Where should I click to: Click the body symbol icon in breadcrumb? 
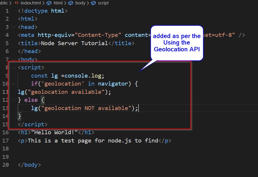coord(71,3)
